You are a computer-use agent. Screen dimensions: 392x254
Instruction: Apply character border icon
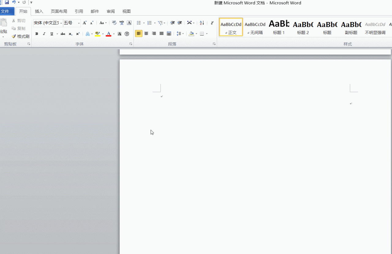click(x=129, y=23)
